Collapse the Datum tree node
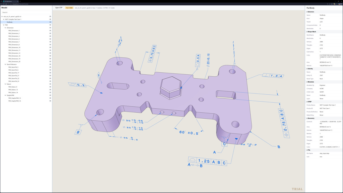Image resolution: width=343 pixels, height=193 pixels. [x=5, y=84]
